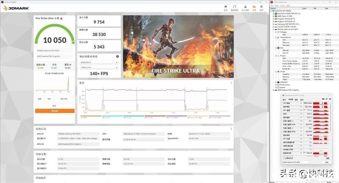Open the Stress Tests icon in 3DMark header
339x183 pixels.
(245, 7)
